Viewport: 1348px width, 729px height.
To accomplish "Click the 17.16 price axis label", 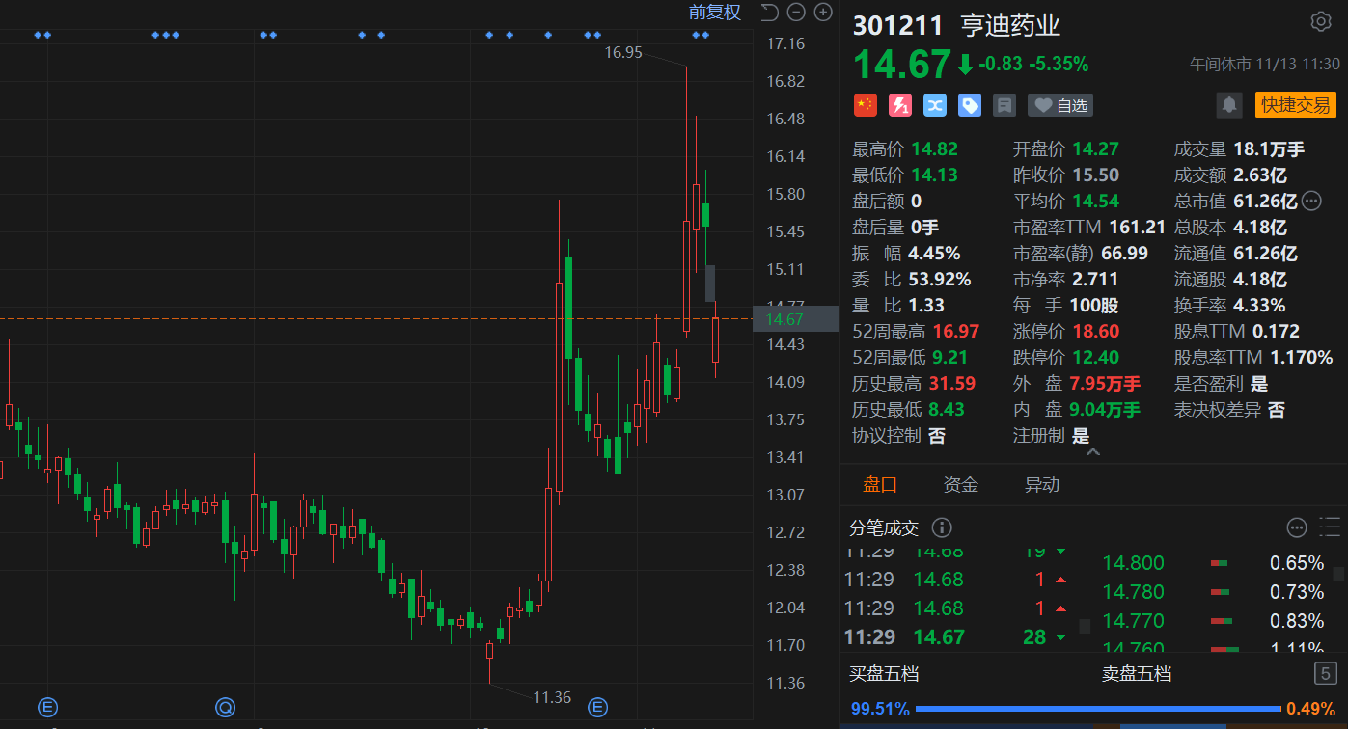I will pyautogui.click(x=785, y=43).
